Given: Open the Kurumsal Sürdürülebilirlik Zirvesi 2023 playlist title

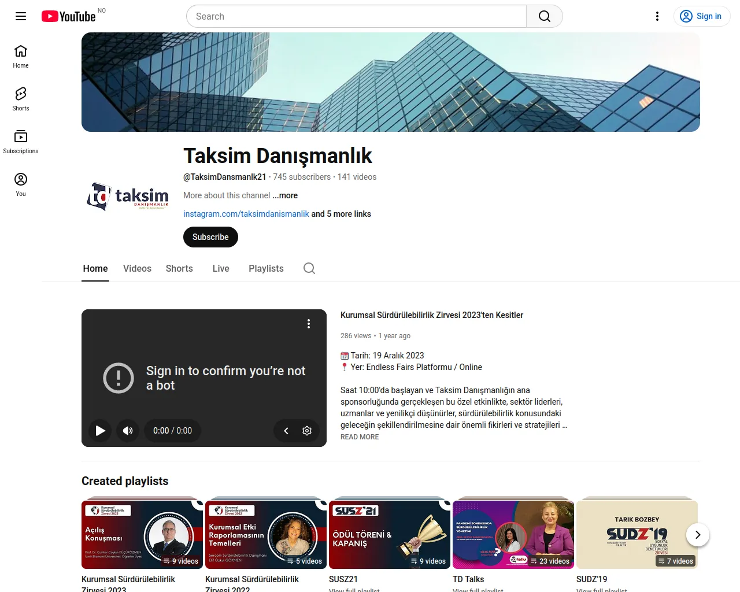Looking at the screenshot, I should tap(128, 584).
